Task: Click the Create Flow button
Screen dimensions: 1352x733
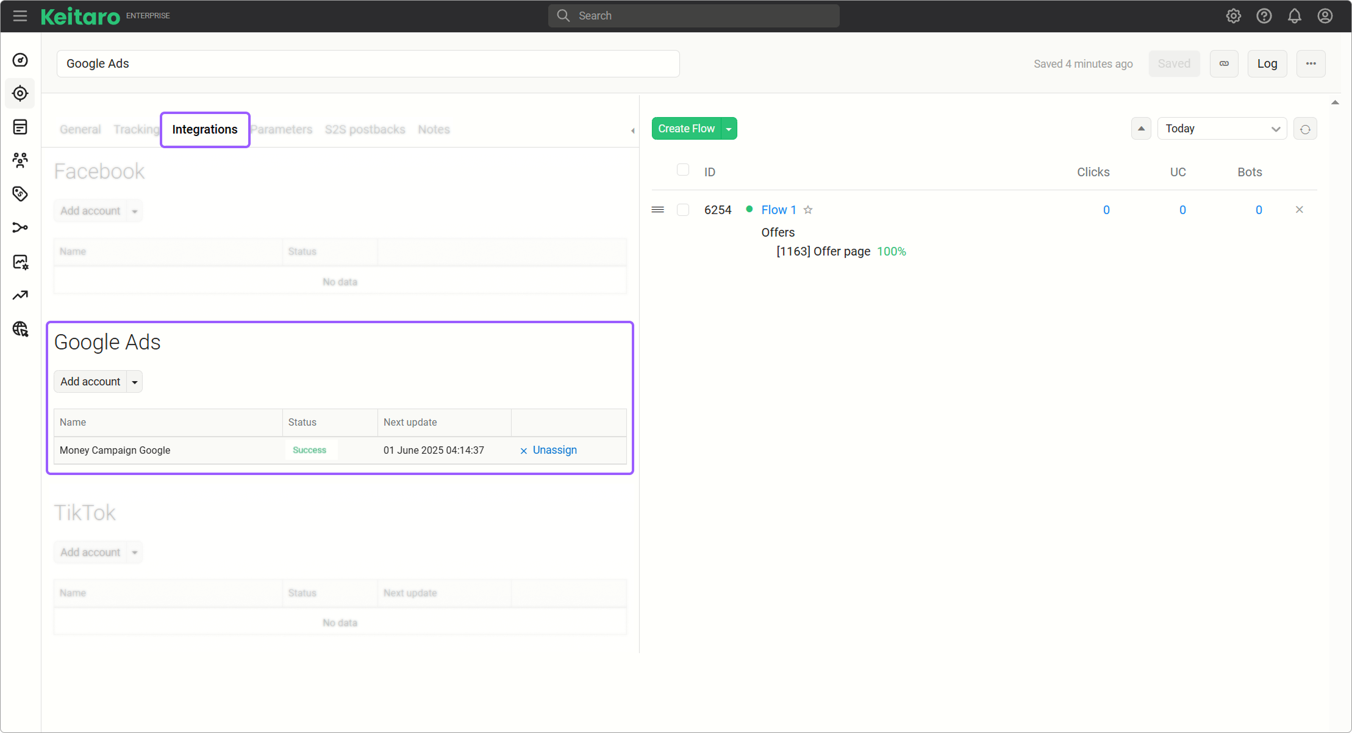Action: [x=687, y=129]
